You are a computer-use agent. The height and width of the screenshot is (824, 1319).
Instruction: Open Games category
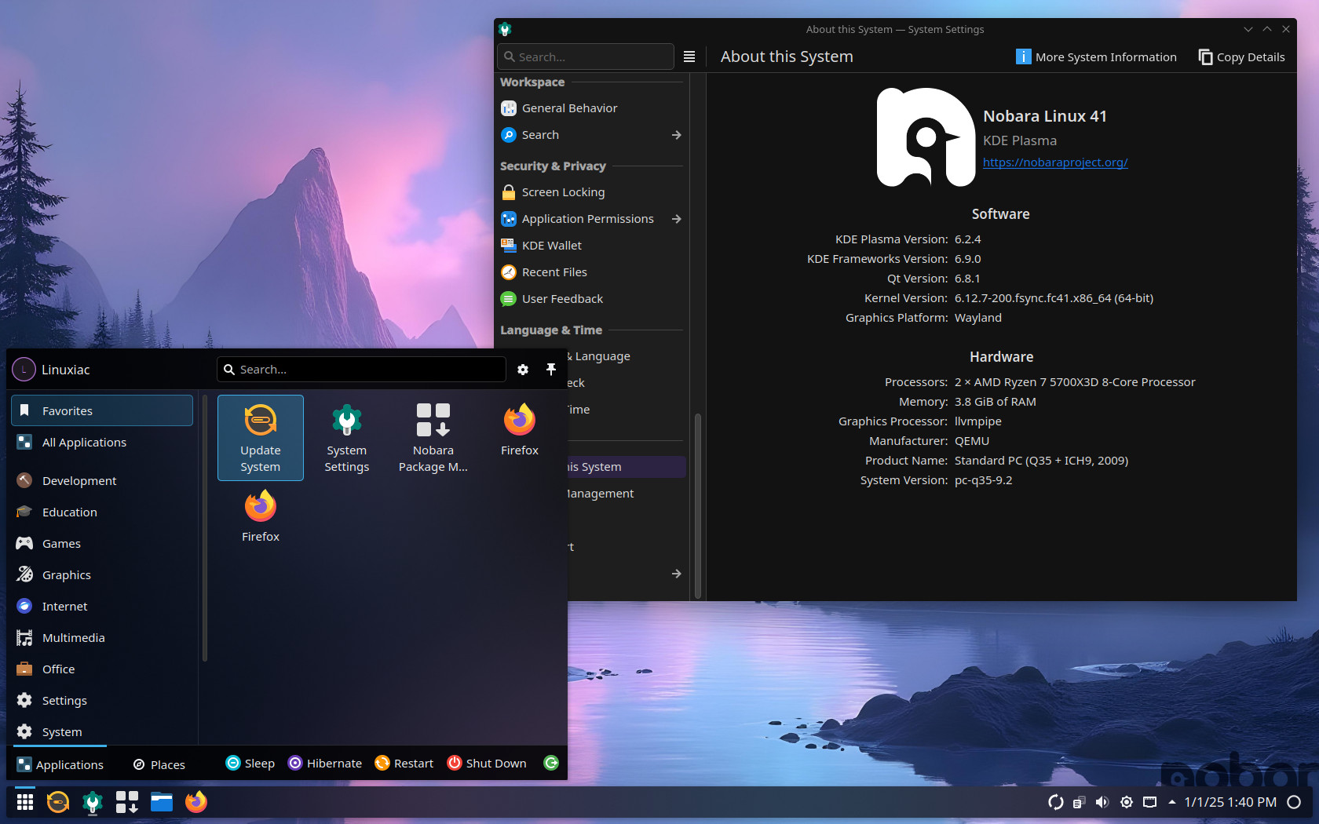click(x=102, y=543)
